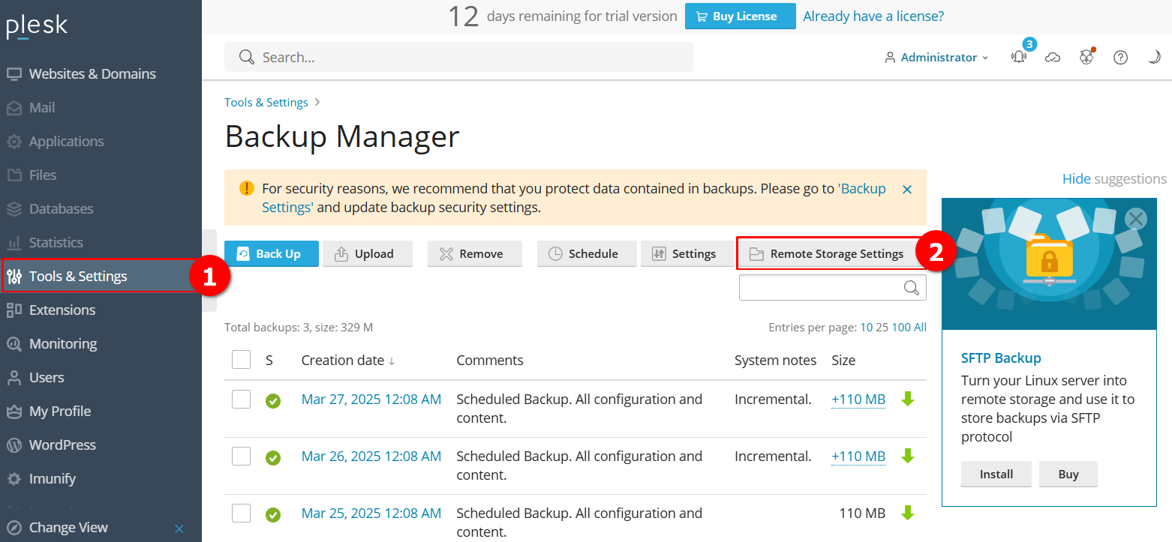
Task: Set entries per page to 10
Action: pyautogui.click(x=867, y=328)
